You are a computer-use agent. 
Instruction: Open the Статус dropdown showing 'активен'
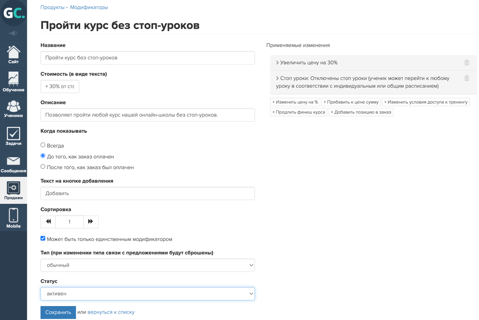pos(148,294)
